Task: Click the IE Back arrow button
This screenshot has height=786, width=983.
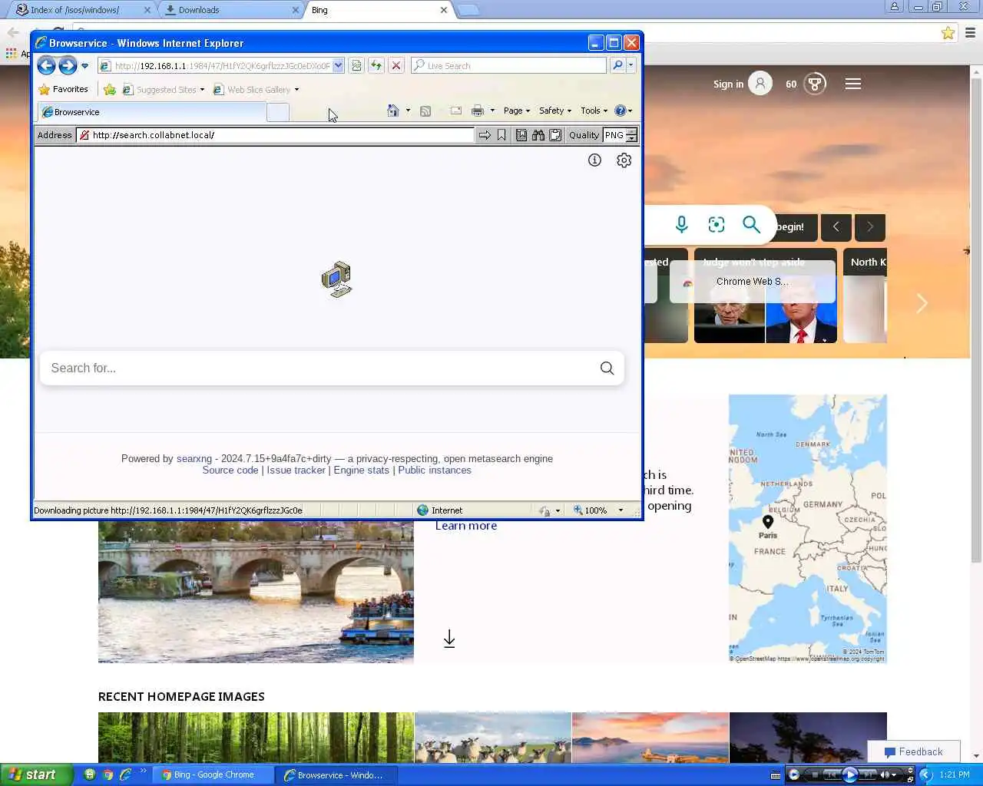Action: 46,66
